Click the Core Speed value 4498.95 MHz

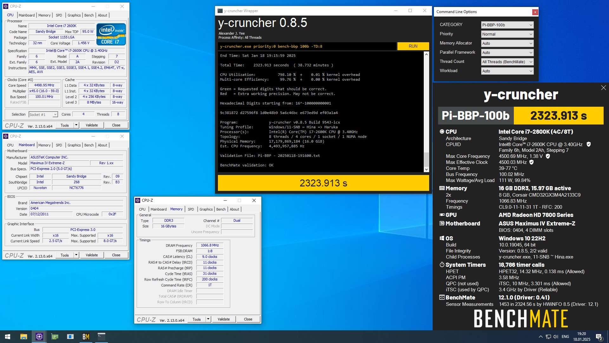point(44,85)
